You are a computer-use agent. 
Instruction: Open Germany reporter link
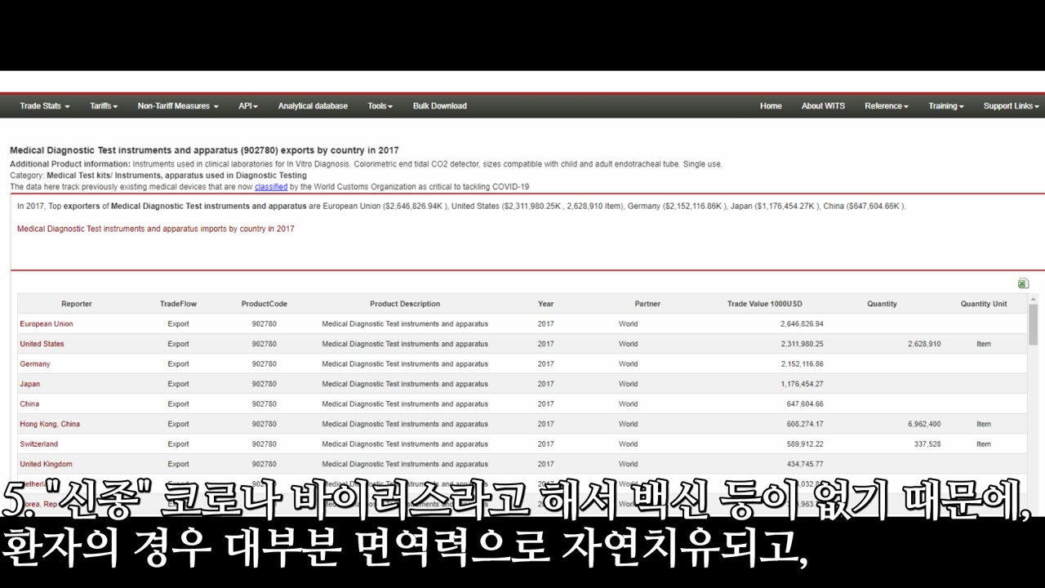click(x=35, y=364)
